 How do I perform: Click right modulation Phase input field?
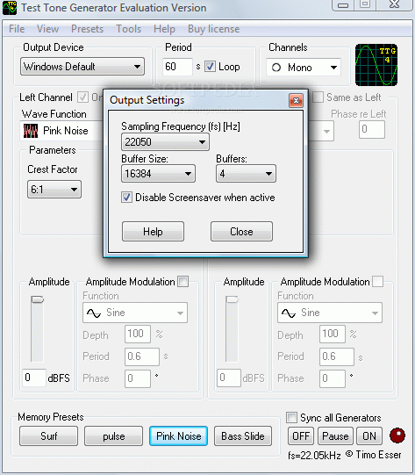(333, 378)
